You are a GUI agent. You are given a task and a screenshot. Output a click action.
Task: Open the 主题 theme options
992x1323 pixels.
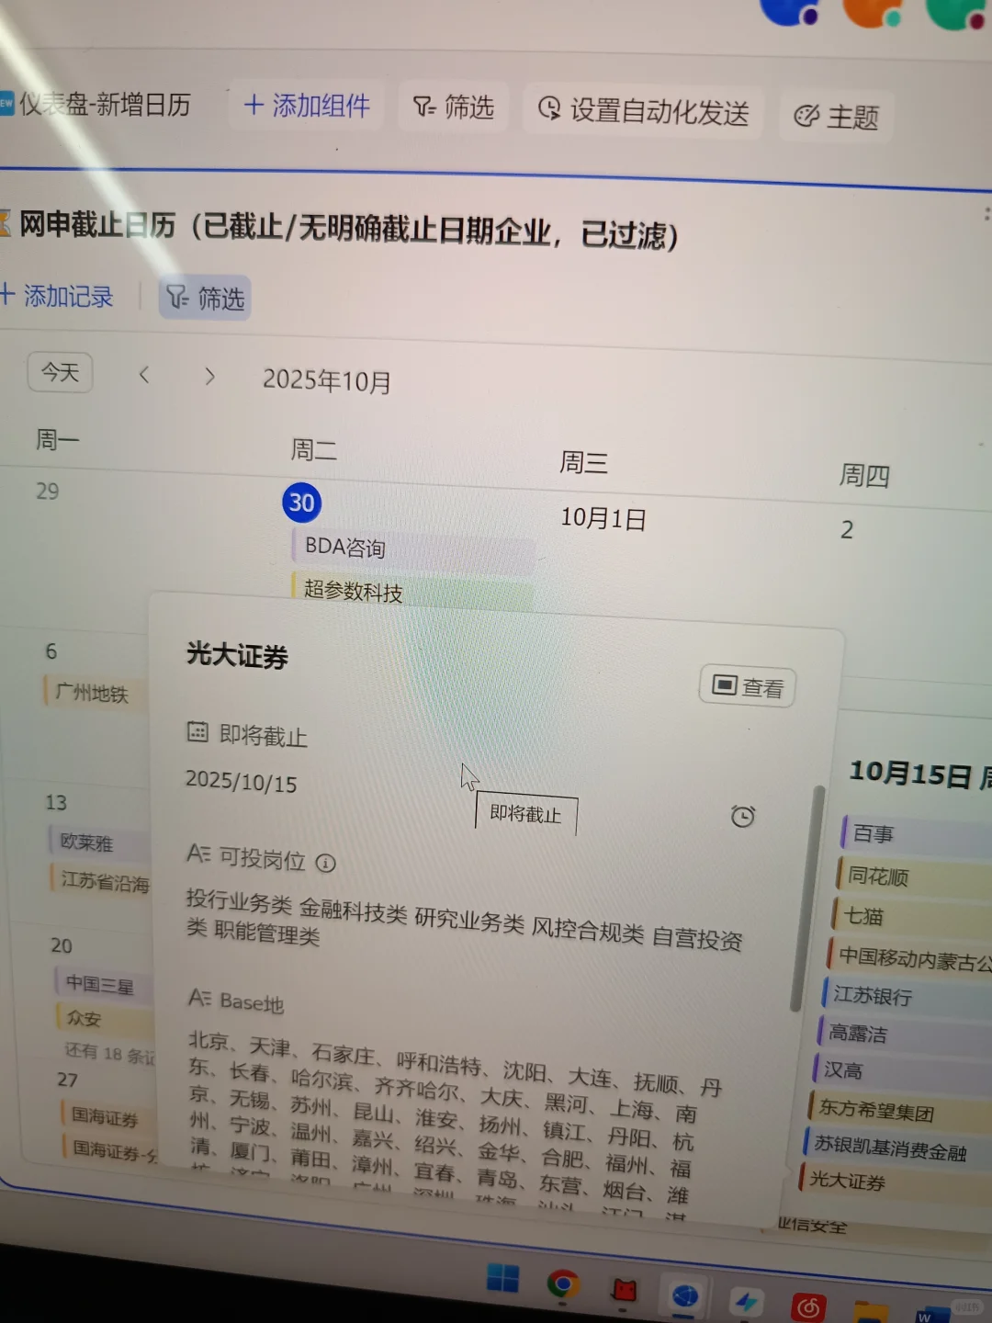coord(837,117)
